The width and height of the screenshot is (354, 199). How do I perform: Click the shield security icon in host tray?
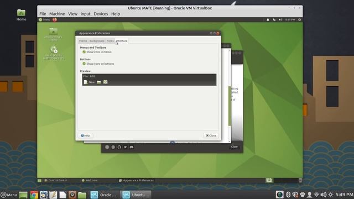(x=295, y=195)
